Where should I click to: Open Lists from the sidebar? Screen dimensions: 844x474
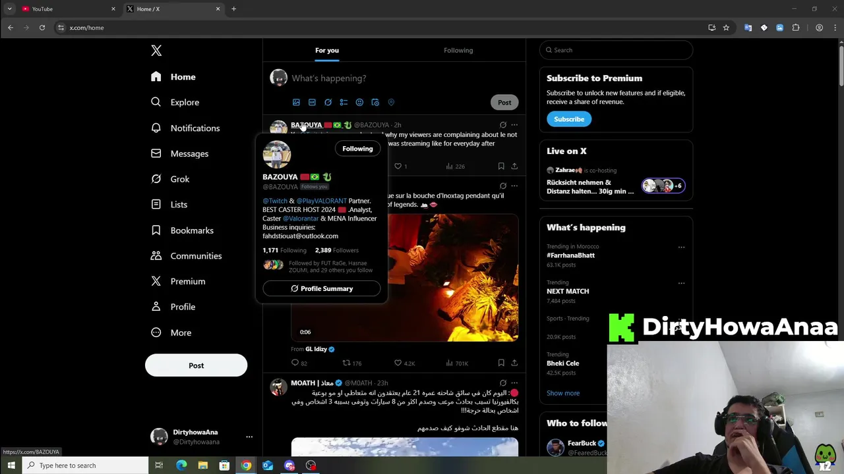(x=169, y=204)
